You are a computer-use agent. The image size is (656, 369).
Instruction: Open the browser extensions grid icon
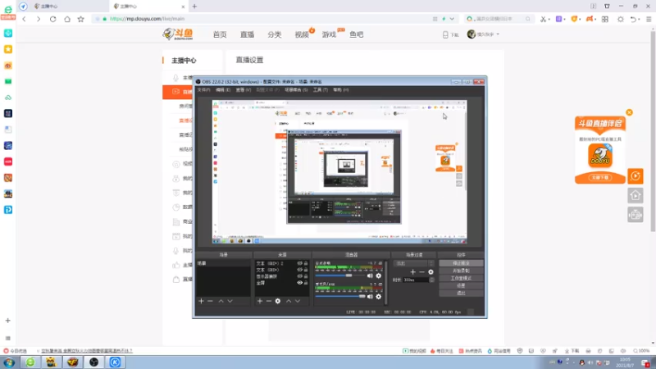tap(605, 19)
